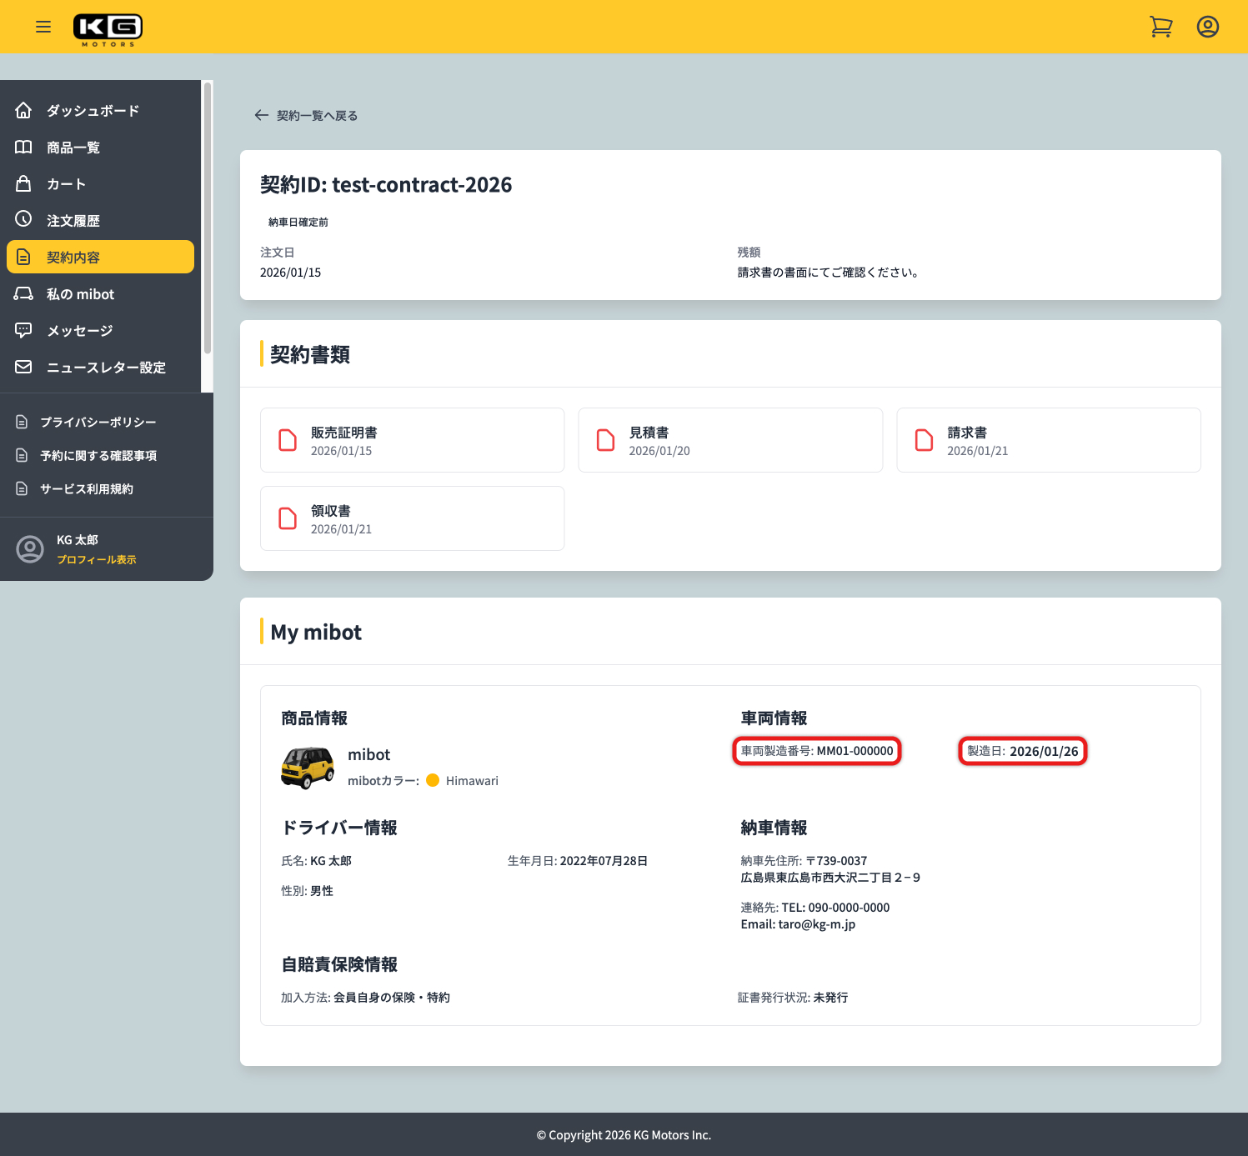Viewport: 1248px width, 1156px height.
Task: Open the 見積書 document icon
Action: tap(606, 439)
